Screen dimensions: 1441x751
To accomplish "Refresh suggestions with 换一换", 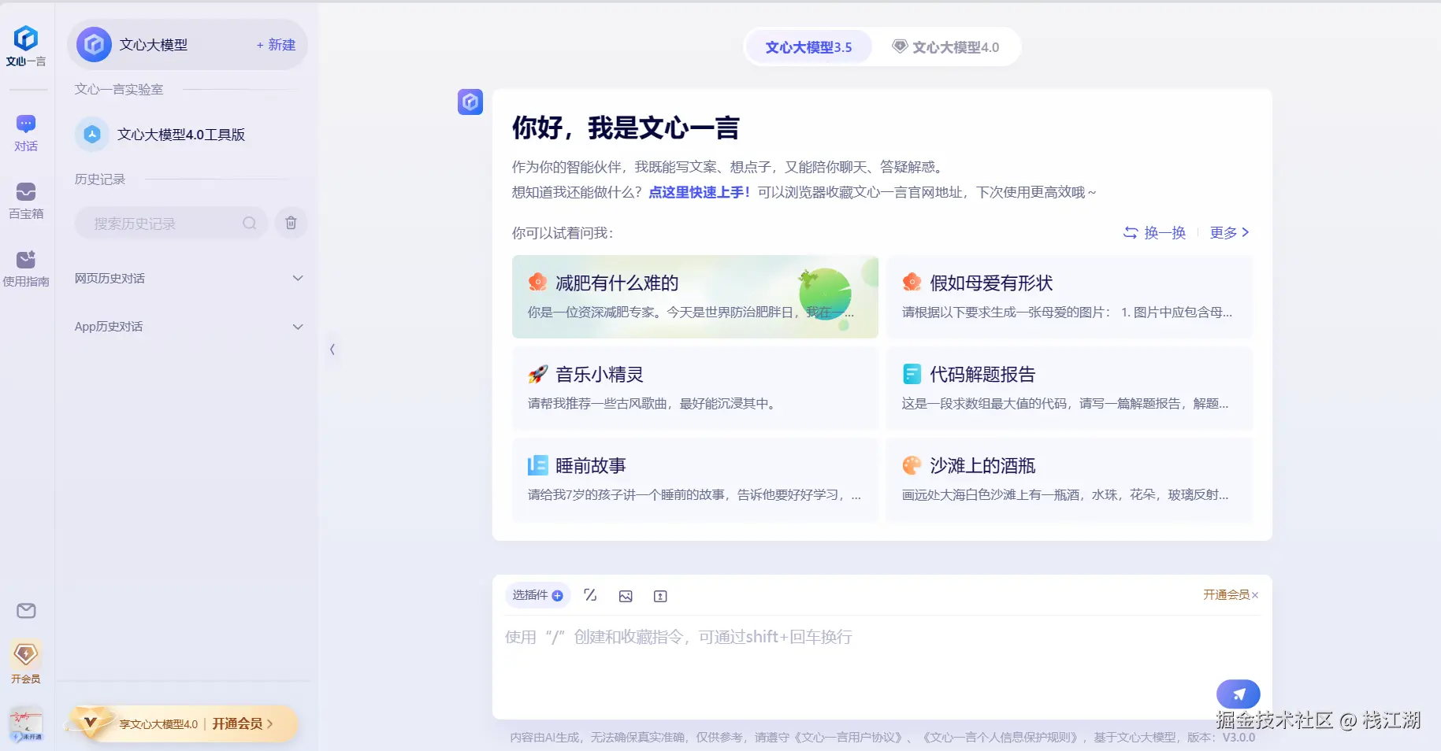I will 1154,232.
